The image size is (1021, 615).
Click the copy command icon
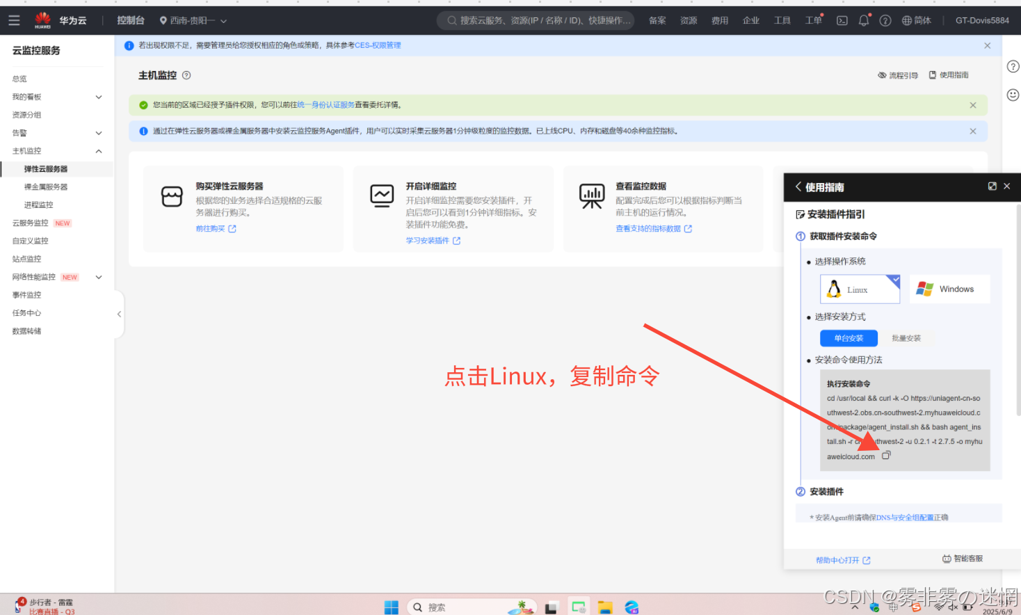tap(886, 456)
